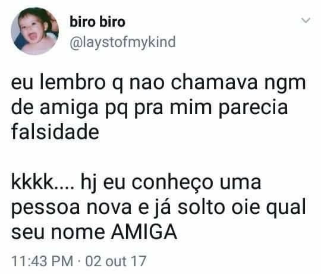Select the abbreviation ngm in the first line
The image size is (321, 274).
285,84
